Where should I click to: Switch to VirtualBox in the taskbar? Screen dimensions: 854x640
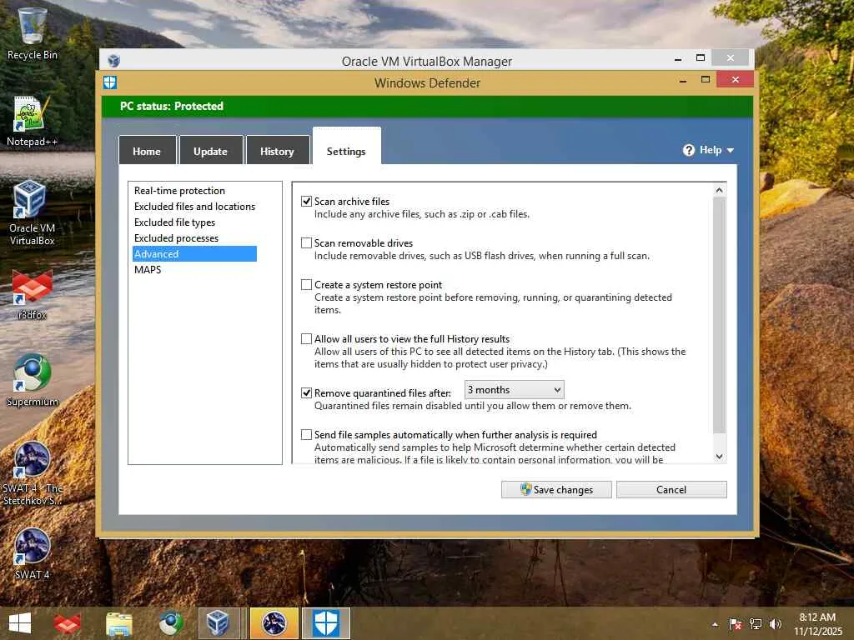219,623
